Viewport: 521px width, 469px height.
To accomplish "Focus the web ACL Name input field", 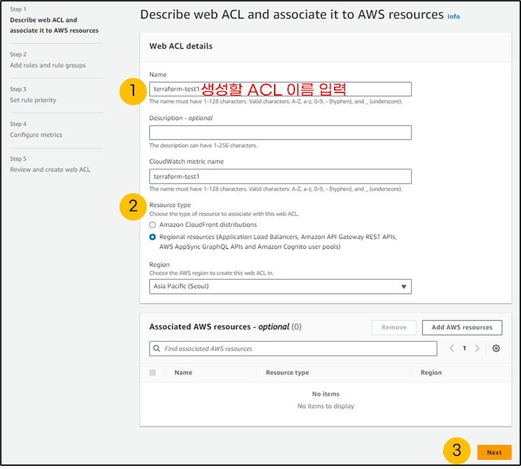I will pyautogui.click(x=280, y=89).
